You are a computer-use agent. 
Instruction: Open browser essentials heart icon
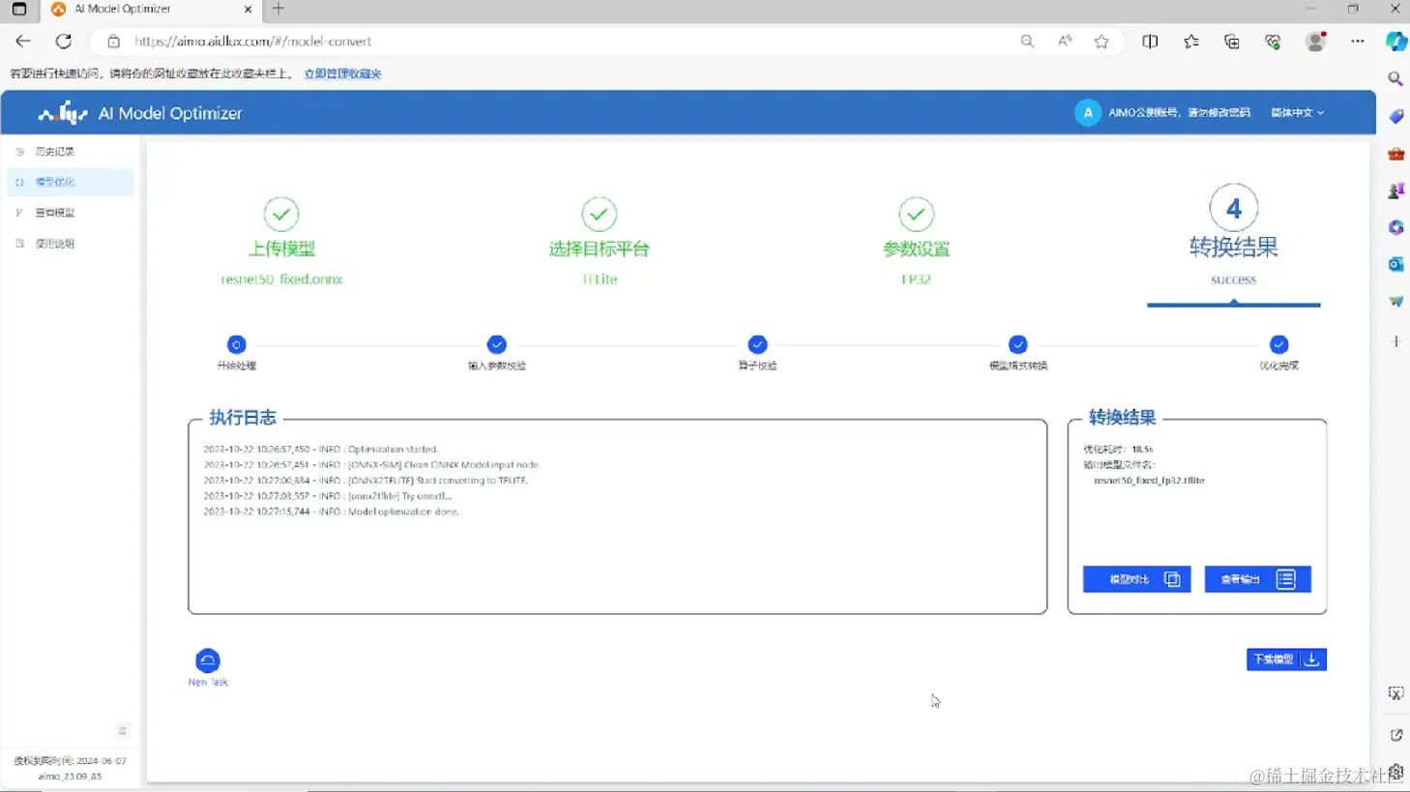[1273, 42]
